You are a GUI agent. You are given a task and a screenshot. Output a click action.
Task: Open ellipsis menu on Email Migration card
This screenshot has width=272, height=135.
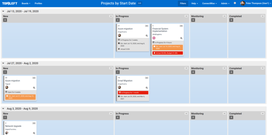147,78
